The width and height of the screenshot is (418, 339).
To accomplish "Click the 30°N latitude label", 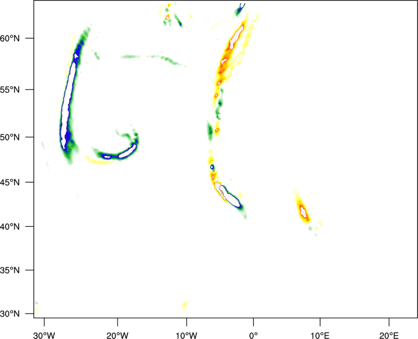I will point(10,314).
